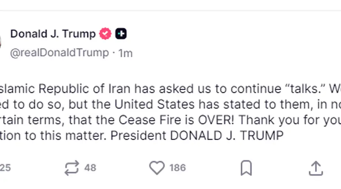The image size is (341, 189).
Task: Click the partial avatar at left edge
Action: pyautogui.click(x=0, y=42)
